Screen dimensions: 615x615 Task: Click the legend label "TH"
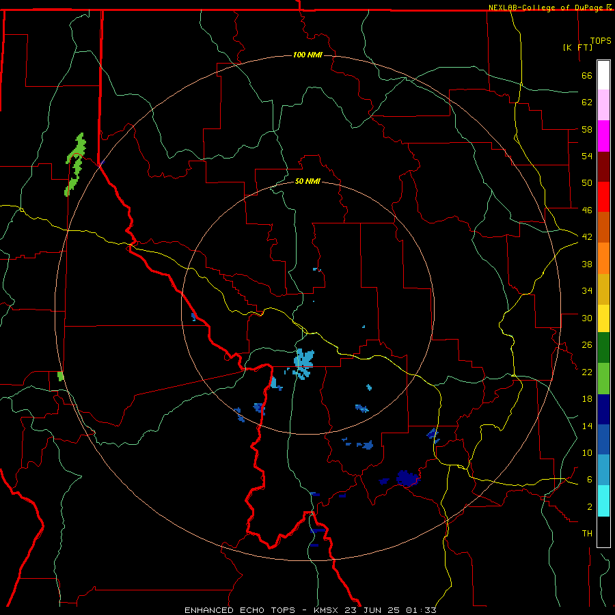pyautogui.click(x=587, y=533)
